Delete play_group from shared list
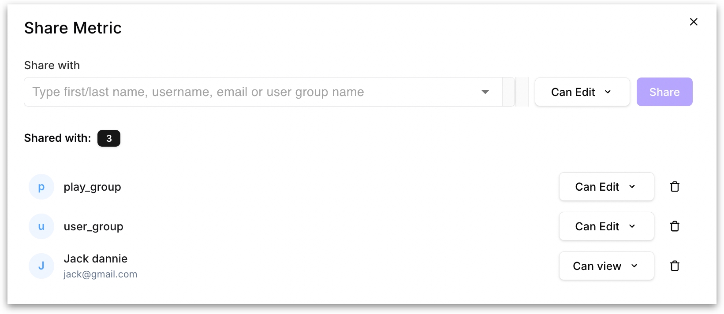Image resolution: width=724 pixels, height=314 pixels. [675, 187]
